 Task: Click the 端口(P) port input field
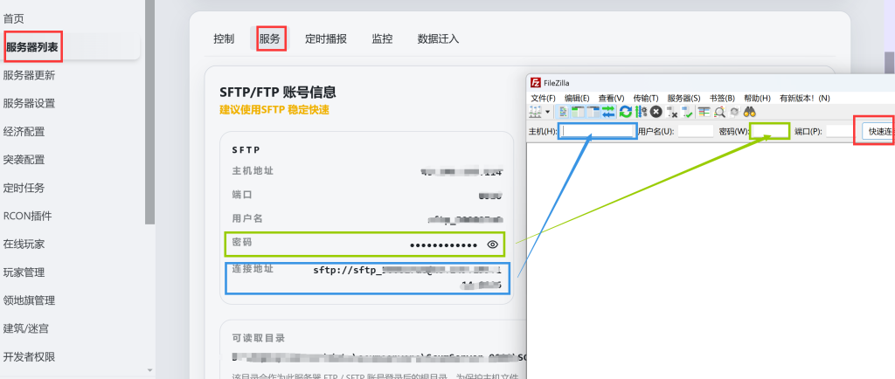pyautogui.click(x=839, y=131)
